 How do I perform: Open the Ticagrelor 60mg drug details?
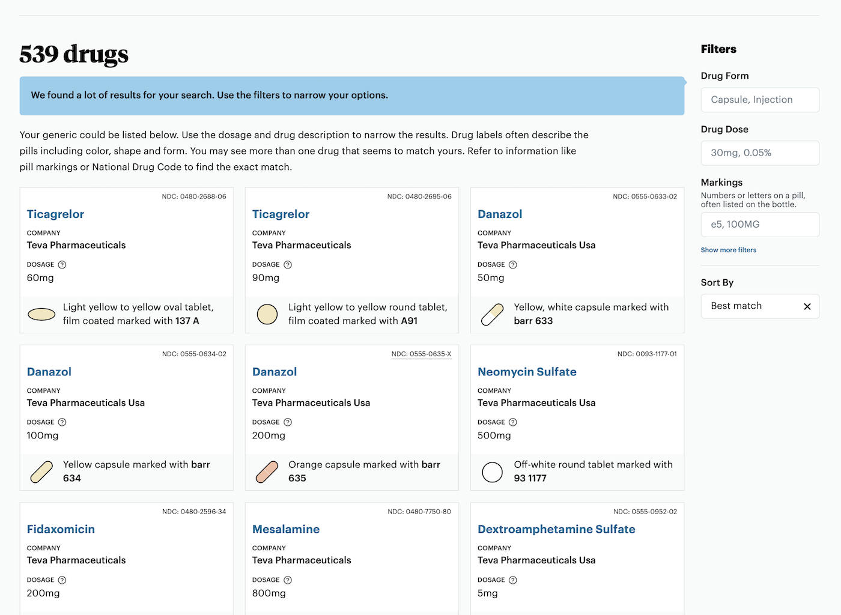pyautogui.click(x=55, y=214)
